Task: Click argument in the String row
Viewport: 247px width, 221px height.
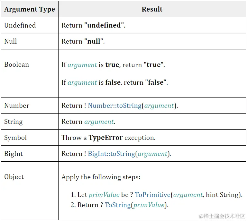Action: pyautogui.click(x=99, y=122)
